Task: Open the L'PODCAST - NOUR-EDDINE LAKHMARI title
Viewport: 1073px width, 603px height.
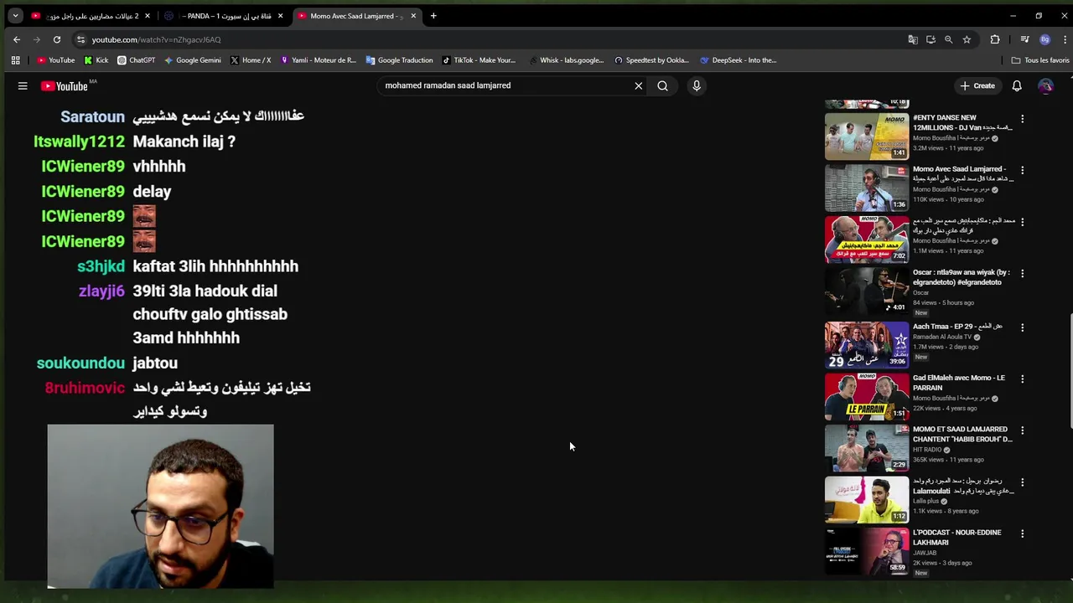Action: click(956, 538)
